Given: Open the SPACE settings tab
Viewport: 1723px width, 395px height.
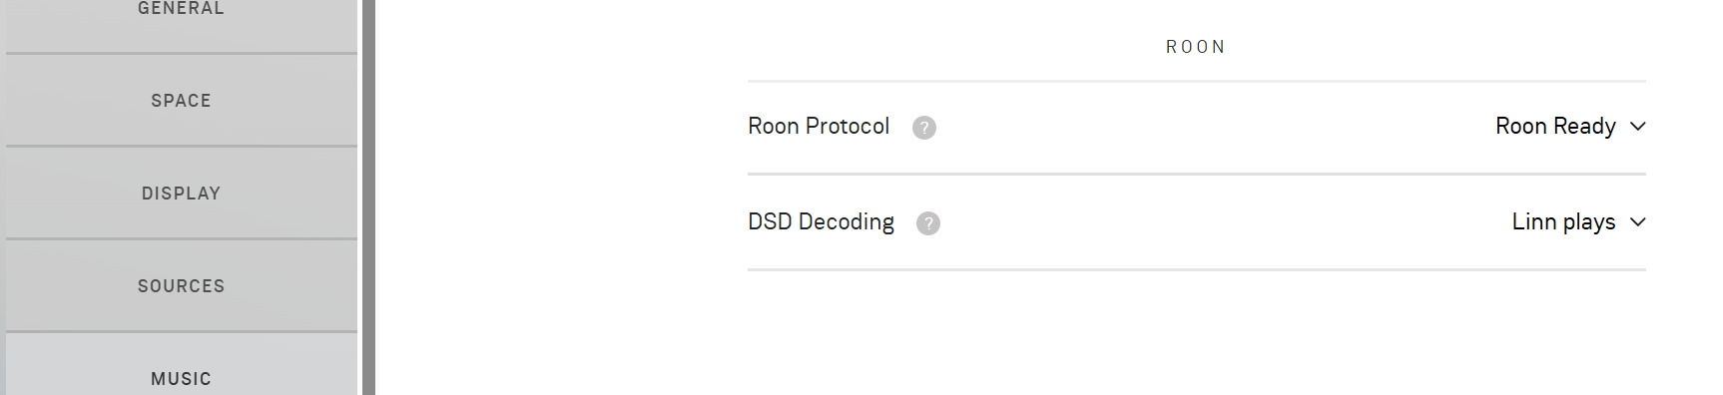Looking at the screenshot, I should pyautogui.click(x=181, y=101).
